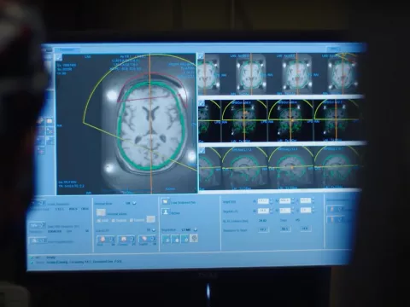Image resolution: width=410 pixels, height=307 pixels.
Task: Select second registration tool icon under Registration
Action: (x=175, y=239)
